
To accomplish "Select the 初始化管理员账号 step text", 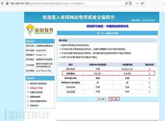I will pos(38,101).
